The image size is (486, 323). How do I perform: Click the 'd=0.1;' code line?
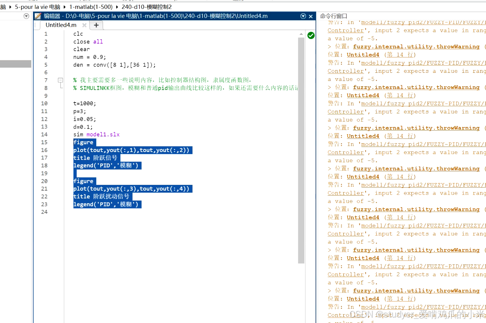coord(83,127)
